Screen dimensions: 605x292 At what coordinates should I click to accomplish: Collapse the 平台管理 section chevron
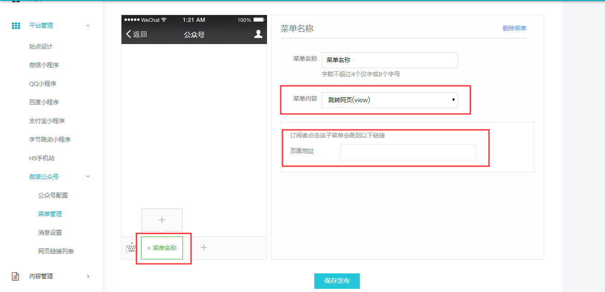pos(88,26)
